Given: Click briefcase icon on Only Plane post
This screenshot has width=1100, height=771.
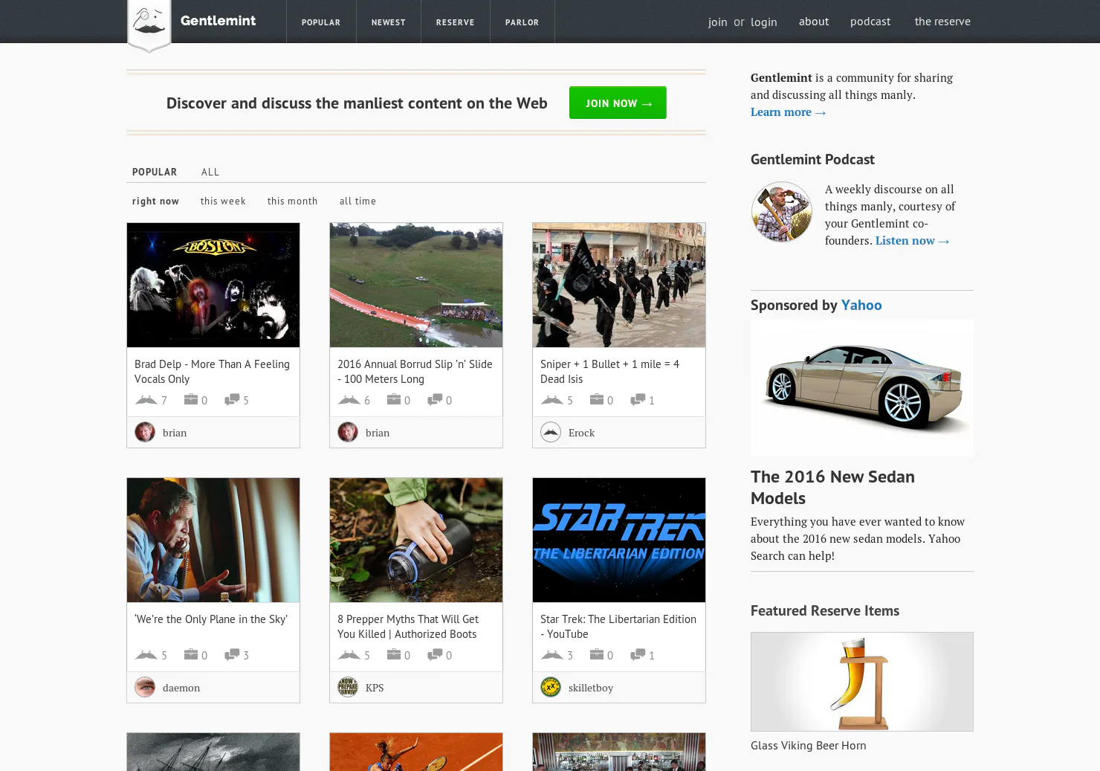Looking at the screenshot, I should point(191,654).
